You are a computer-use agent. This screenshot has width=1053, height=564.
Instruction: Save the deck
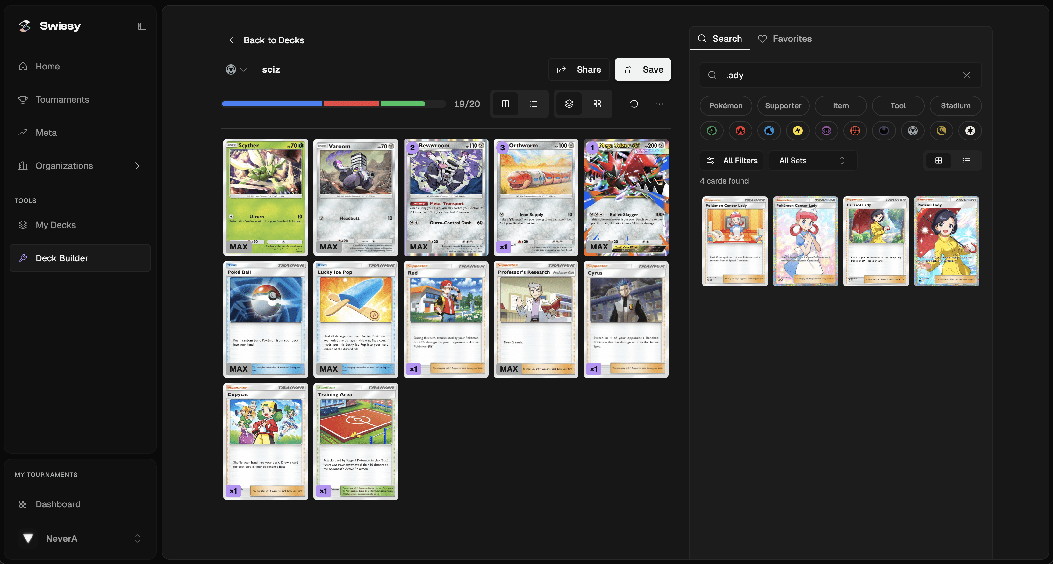tap(642, 69)
